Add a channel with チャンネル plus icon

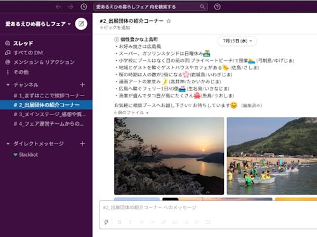82,85
